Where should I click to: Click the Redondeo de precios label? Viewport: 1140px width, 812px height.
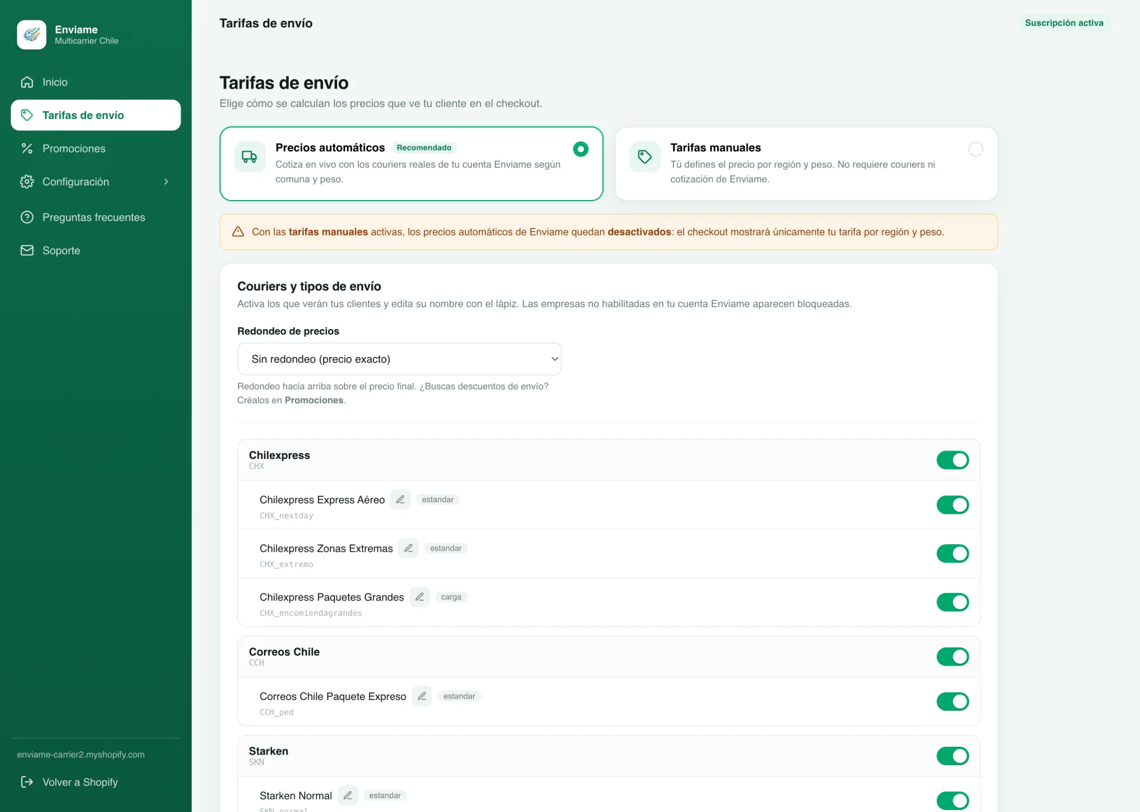pyautogui.click(x=288, y=331)
